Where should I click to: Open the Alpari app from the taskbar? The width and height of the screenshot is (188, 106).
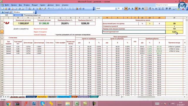point(60,103)
